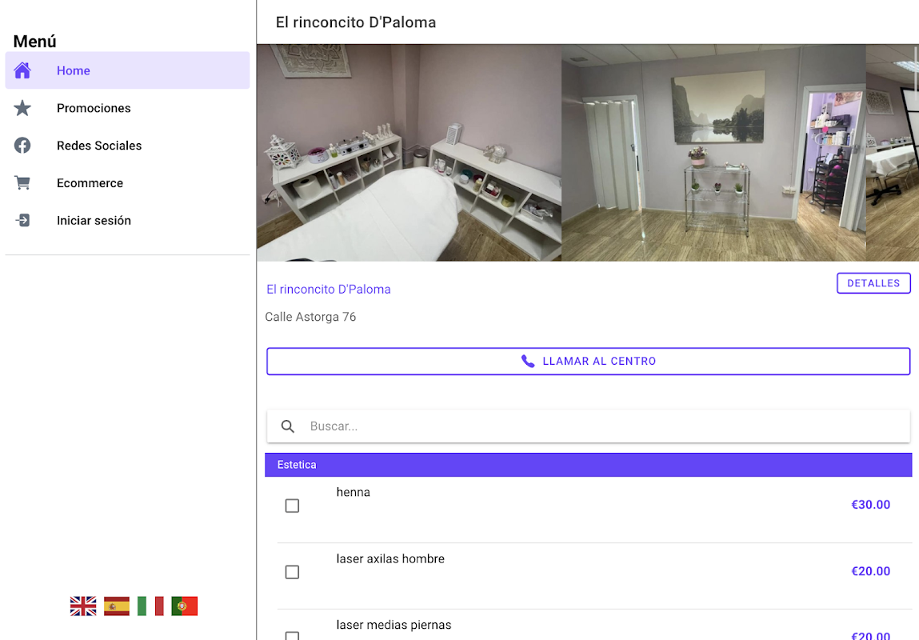The width and height of the screenshot is (919, 640).
Task: Click the laser medias piernas label
Action: 394,626
